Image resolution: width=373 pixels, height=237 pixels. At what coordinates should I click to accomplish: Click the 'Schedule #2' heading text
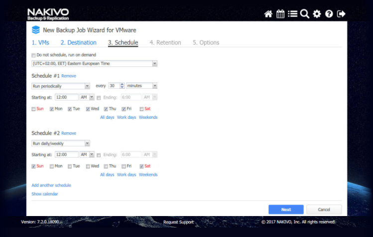[x=45, y=133]
